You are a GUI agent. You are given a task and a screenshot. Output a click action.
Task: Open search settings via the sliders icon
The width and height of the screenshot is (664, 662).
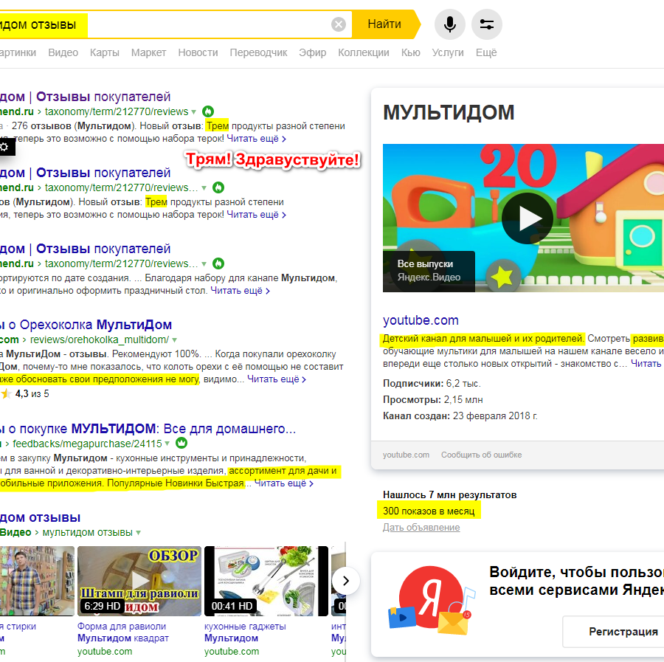point(486,24)
